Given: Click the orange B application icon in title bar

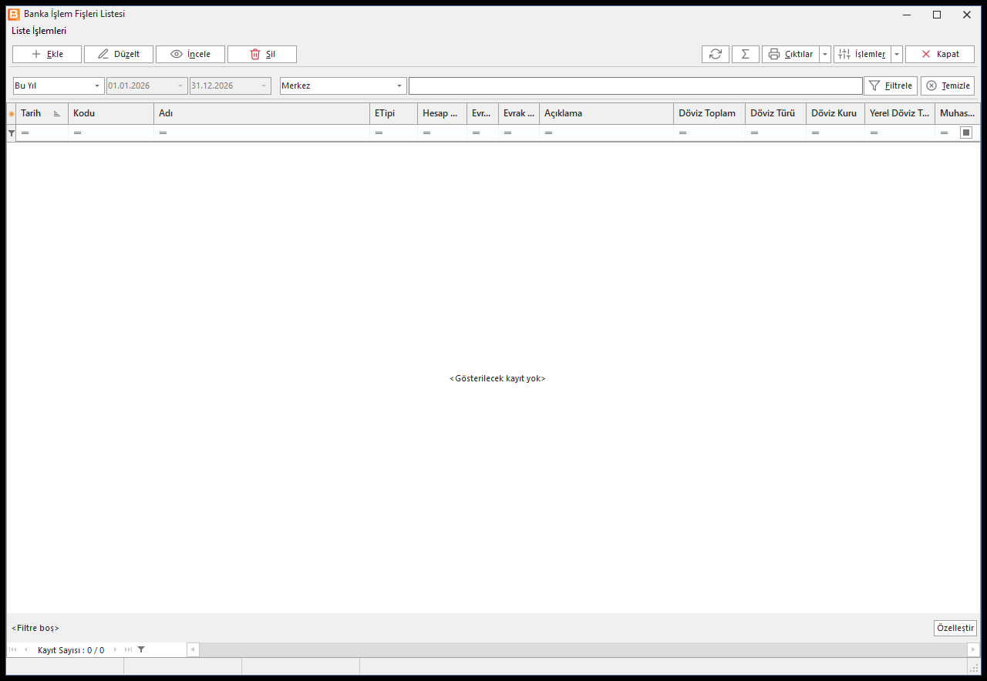Looking at the screenshot, I should (14, 14).
